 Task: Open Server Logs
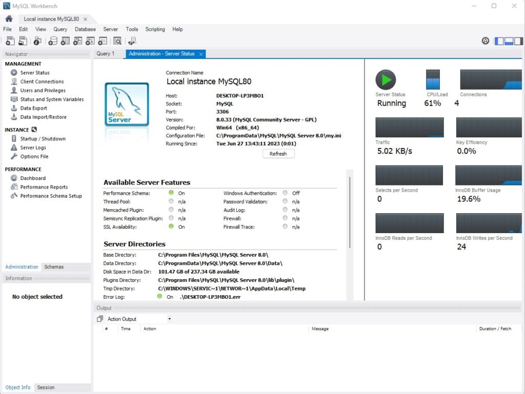pos(33,148)
